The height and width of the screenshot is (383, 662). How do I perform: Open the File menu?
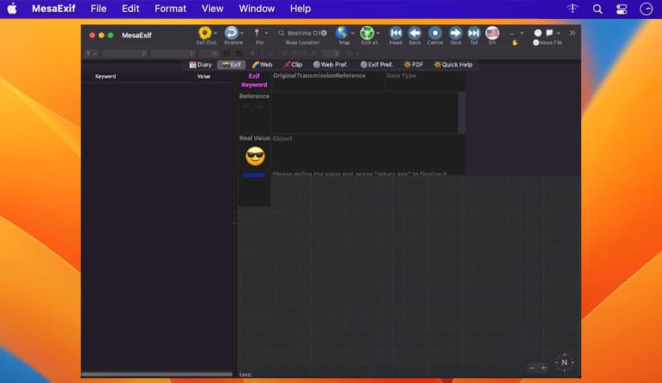click(x=98, y=9)
